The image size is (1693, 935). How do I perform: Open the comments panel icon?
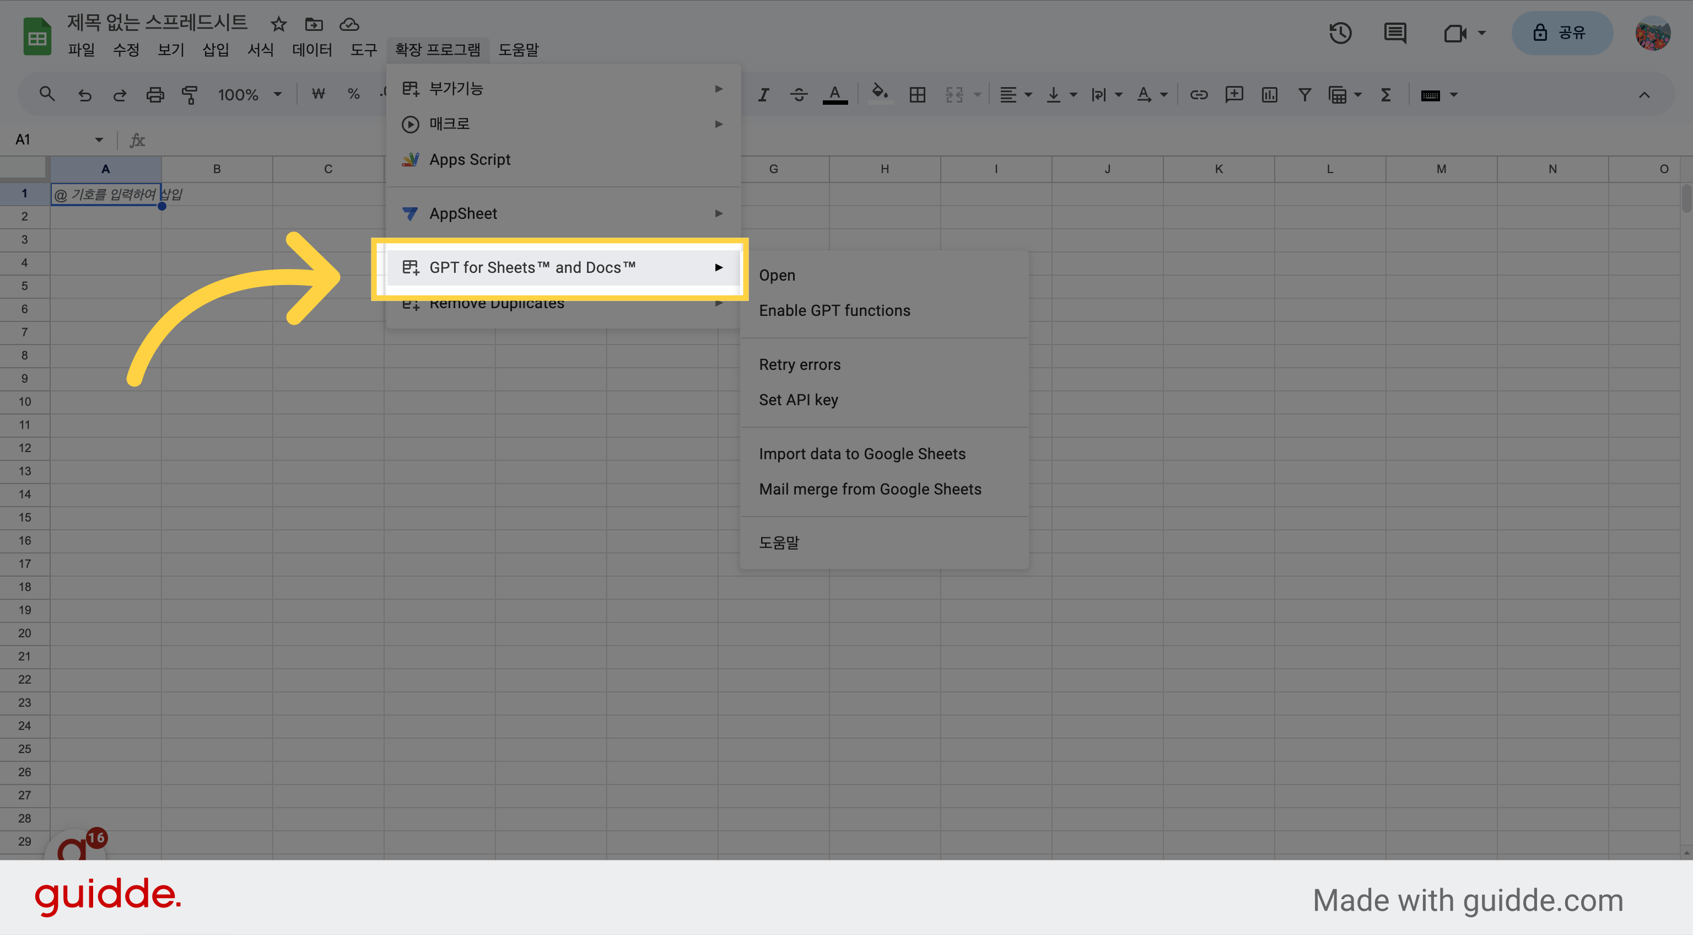[x=1395, y=33]
